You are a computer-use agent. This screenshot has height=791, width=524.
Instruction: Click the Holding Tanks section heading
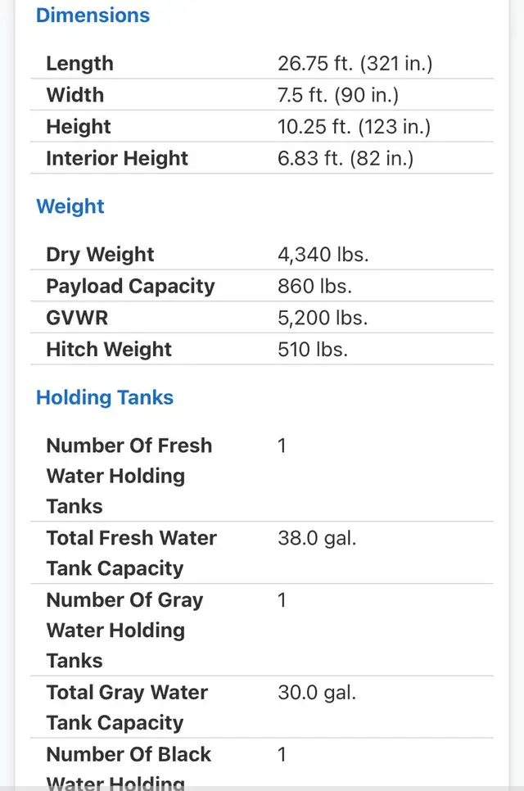(x=105, y=398)
